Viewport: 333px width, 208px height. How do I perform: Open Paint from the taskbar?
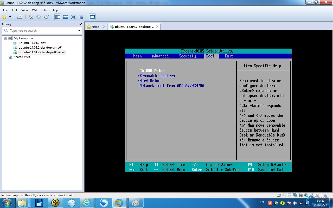coord(136,203)
